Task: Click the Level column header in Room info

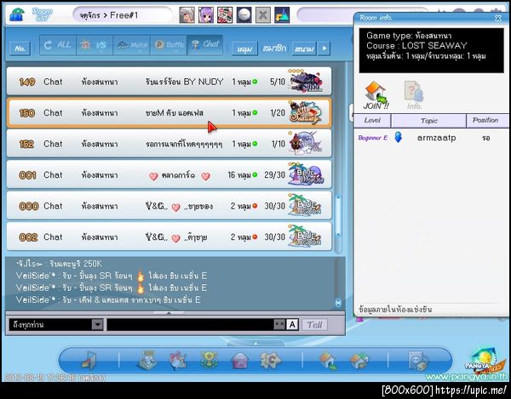Action: pyautogui.click(x=372, y=121)
